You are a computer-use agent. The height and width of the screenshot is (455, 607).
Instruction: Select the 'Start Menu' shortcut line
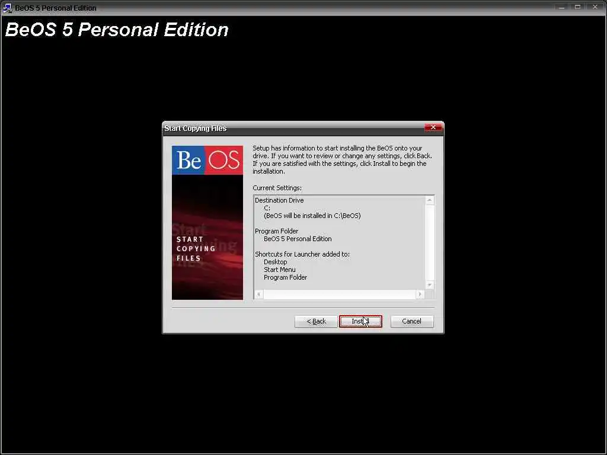point(280,270)
